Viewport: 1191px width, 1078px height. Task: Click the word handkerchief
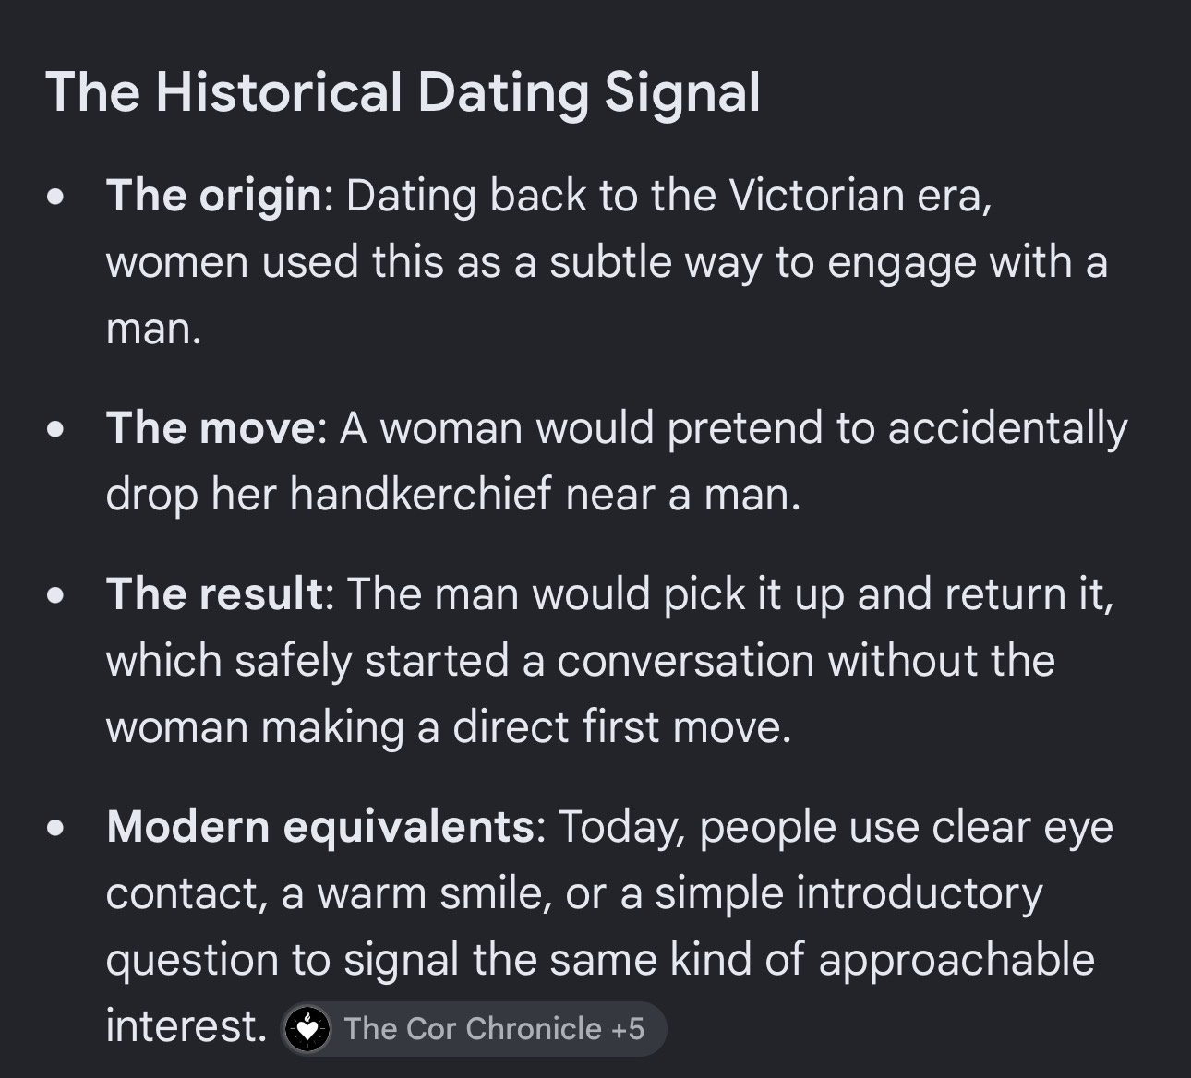coord(420,495)
